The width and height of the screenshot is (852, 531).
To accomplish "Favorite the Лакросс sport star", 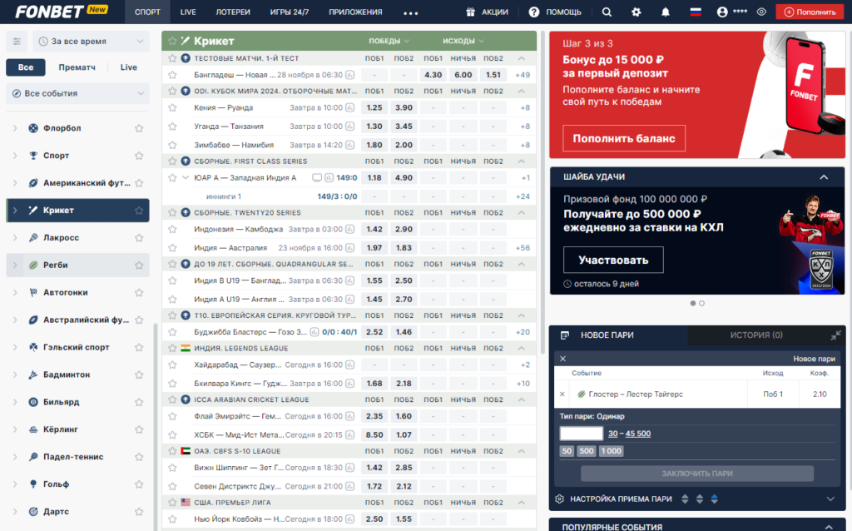I will [139, 238].
